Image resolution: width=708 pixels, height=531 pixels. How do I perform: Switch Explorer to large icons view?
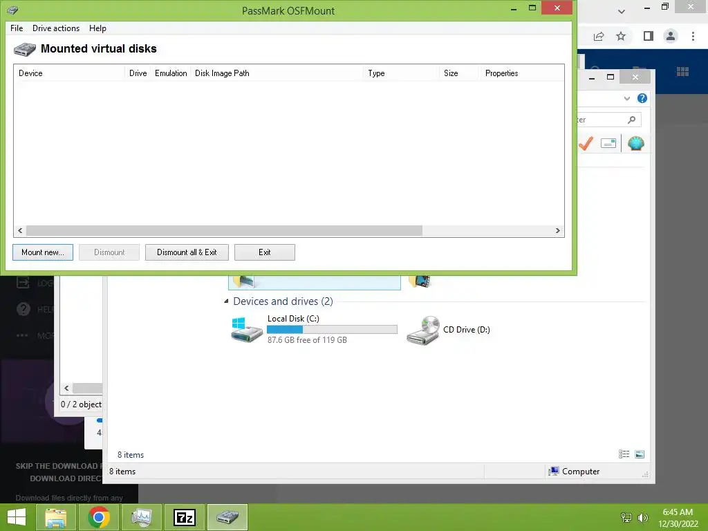[x=640, y=454]
